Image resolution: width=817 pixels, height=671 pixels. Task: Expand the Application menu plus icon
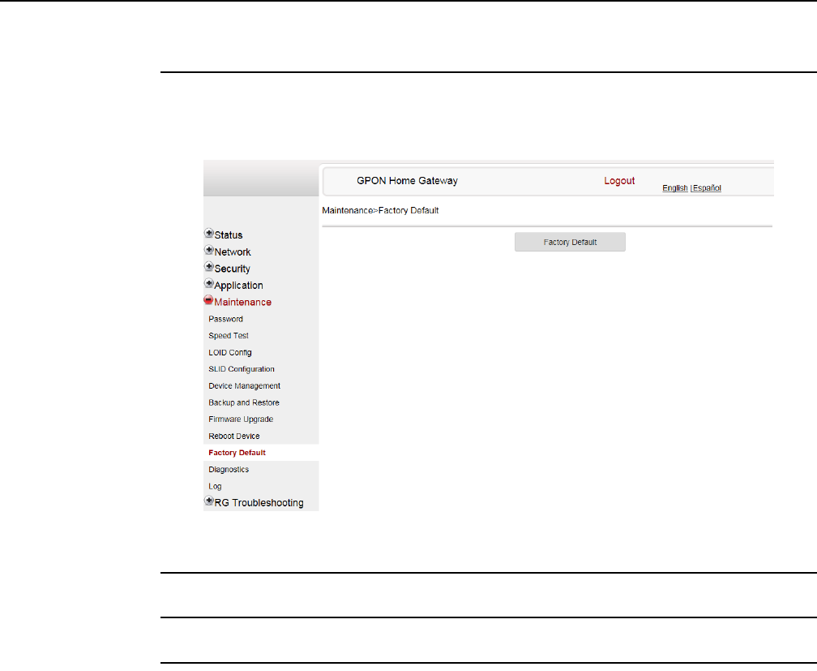[209, 283]
